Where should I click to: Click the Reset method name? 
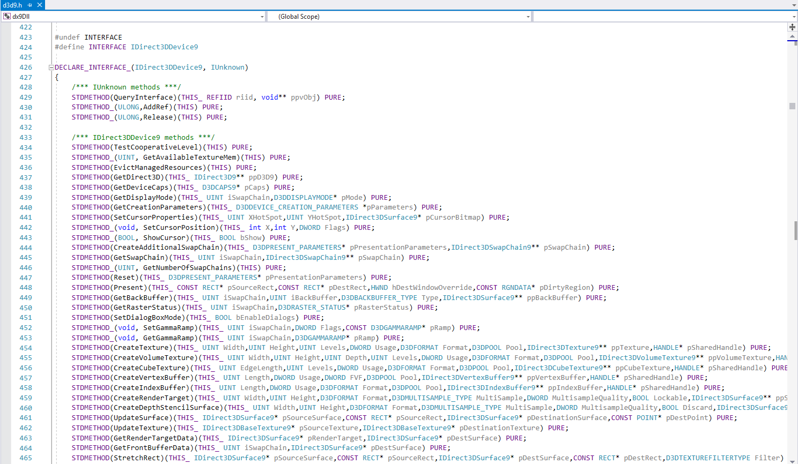coord(124,278)
